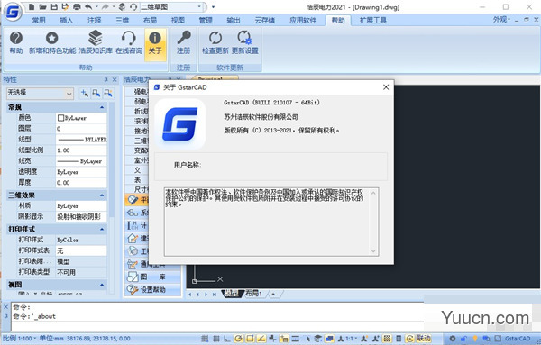Open the 比例 1:100 scale dropdown
Viewport: 541px width, 345px height.
tap(19, 339)
